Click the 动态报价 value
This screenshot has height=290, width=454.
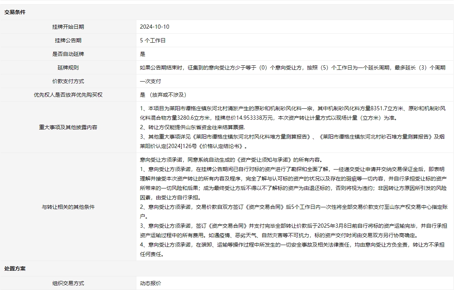coord(150,283)
